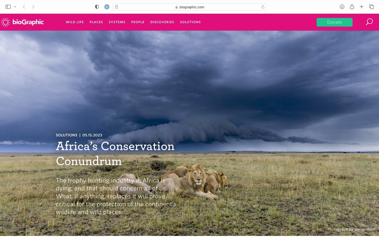Image resolution: width=379 pixels, height=237 pixels.
Task: Open the 1Password extension icon
Action: pos(107,7)
